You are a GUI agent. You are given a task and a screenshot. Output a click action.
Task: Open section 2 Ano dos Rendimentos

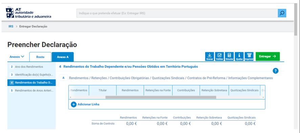click(31, 67)
